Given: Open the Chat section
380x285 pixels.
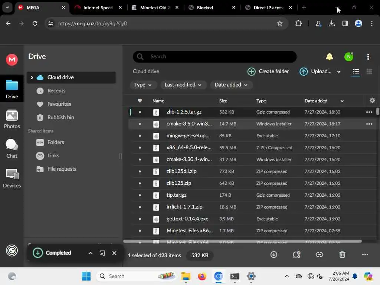Looking at the screenshot, I should pyautogui.click(x=12, y=148).
